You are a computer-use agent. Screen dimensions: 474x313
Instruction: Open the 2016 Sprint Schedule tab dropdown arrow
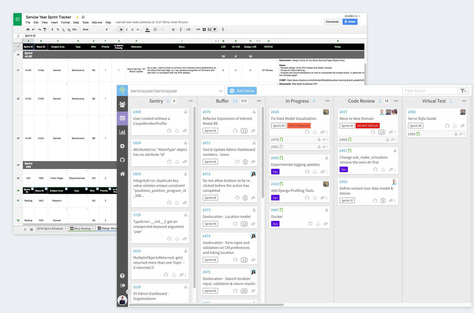click(66, 228)
